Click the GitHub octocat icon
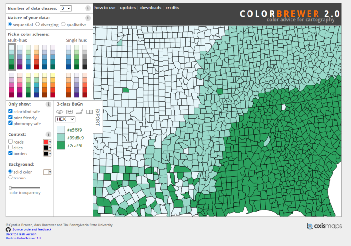 coord(8,229)
